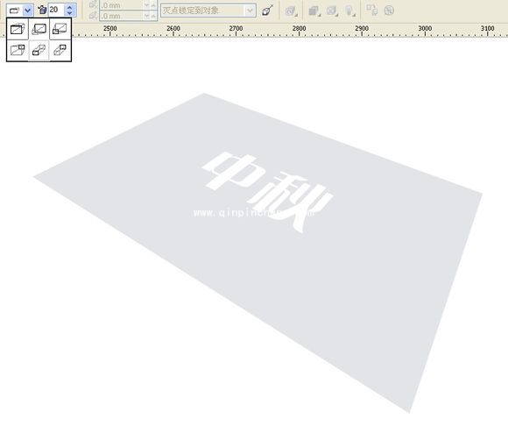Click the copy extrusion properties icon
The height and width of the screenshot is (426, 508).
(x=372, y=10)
